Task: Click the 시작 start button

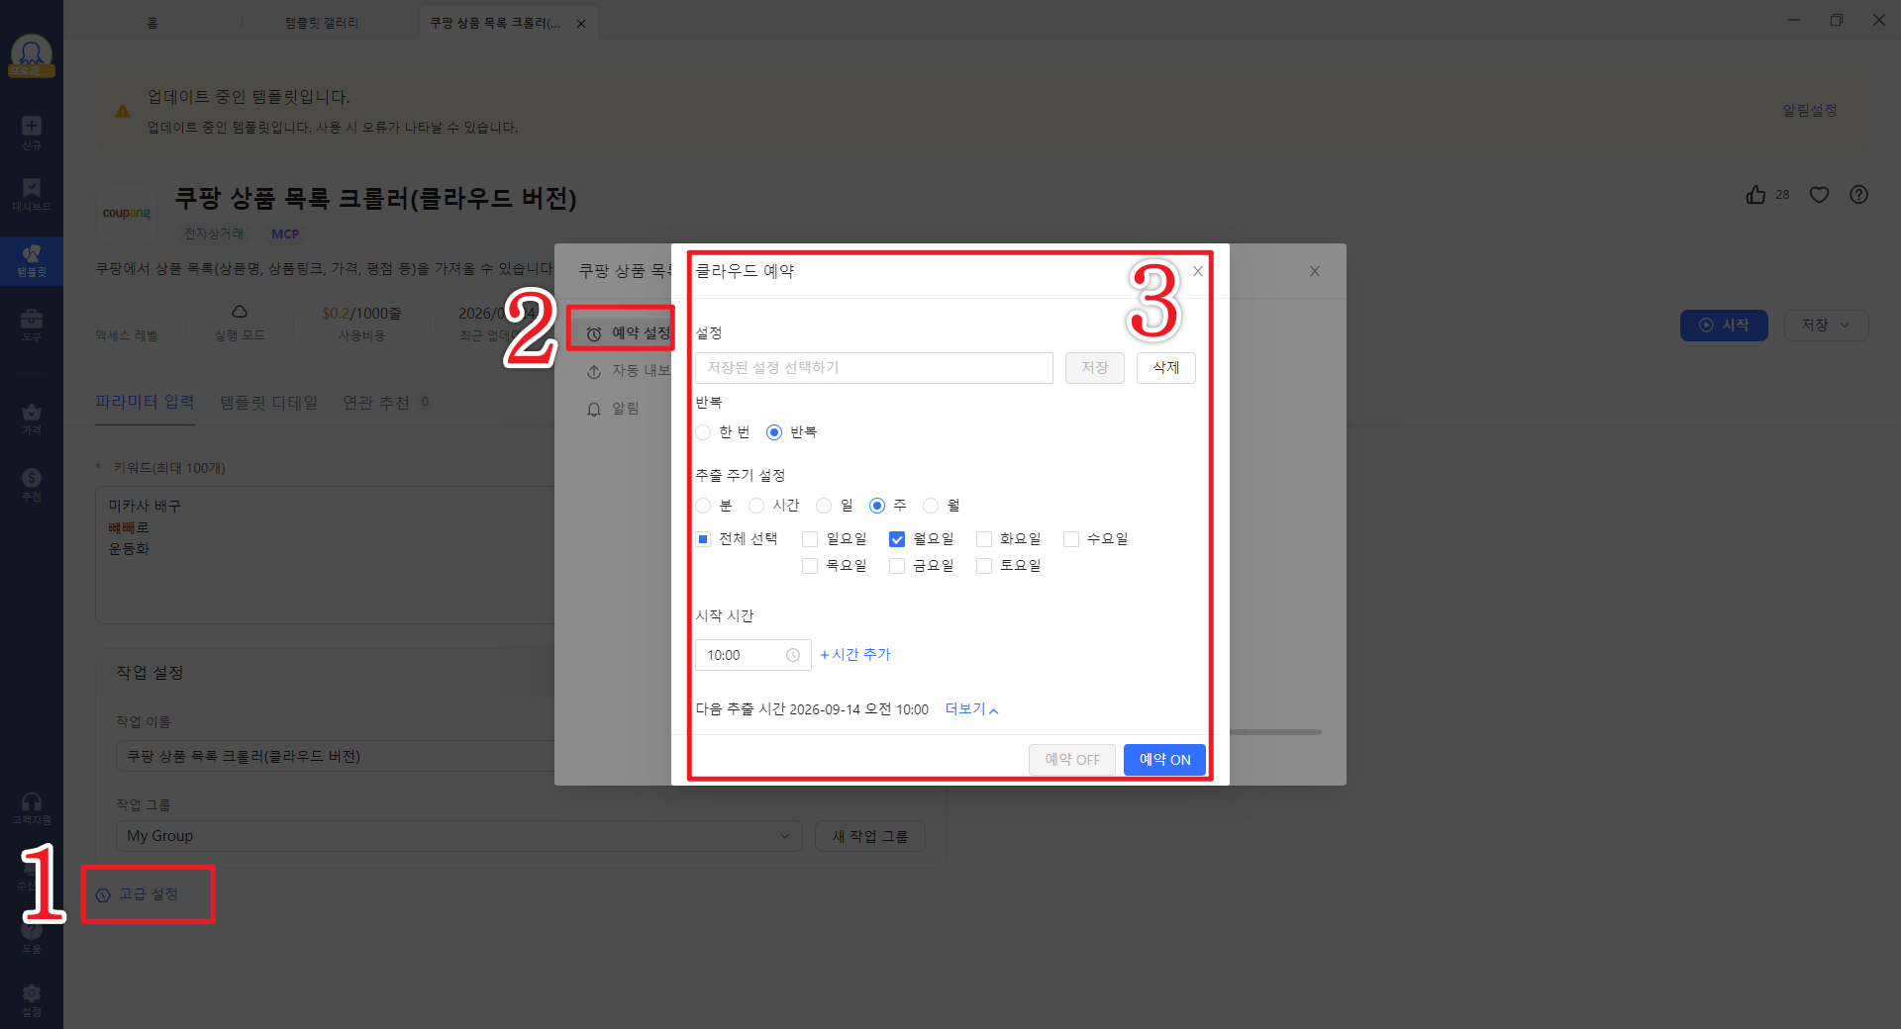Action: pyautogui.click(x=1724, y=326)
